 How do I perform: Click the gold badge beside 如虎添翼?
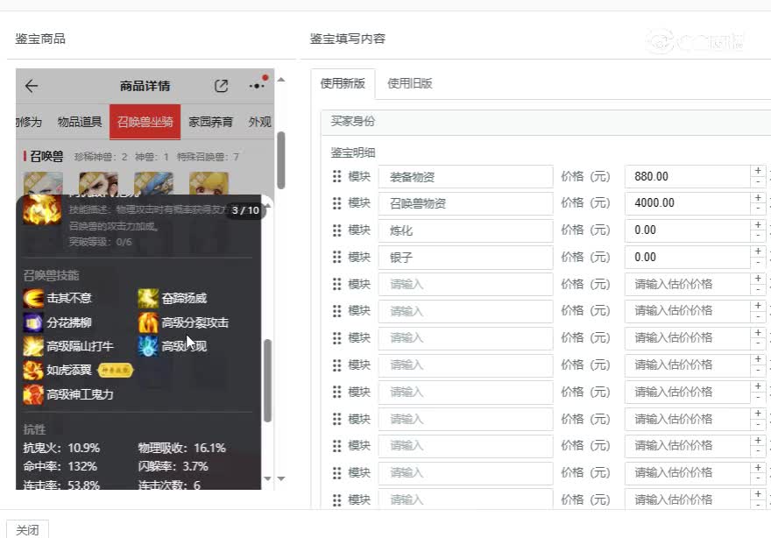[x=115, y=370]
